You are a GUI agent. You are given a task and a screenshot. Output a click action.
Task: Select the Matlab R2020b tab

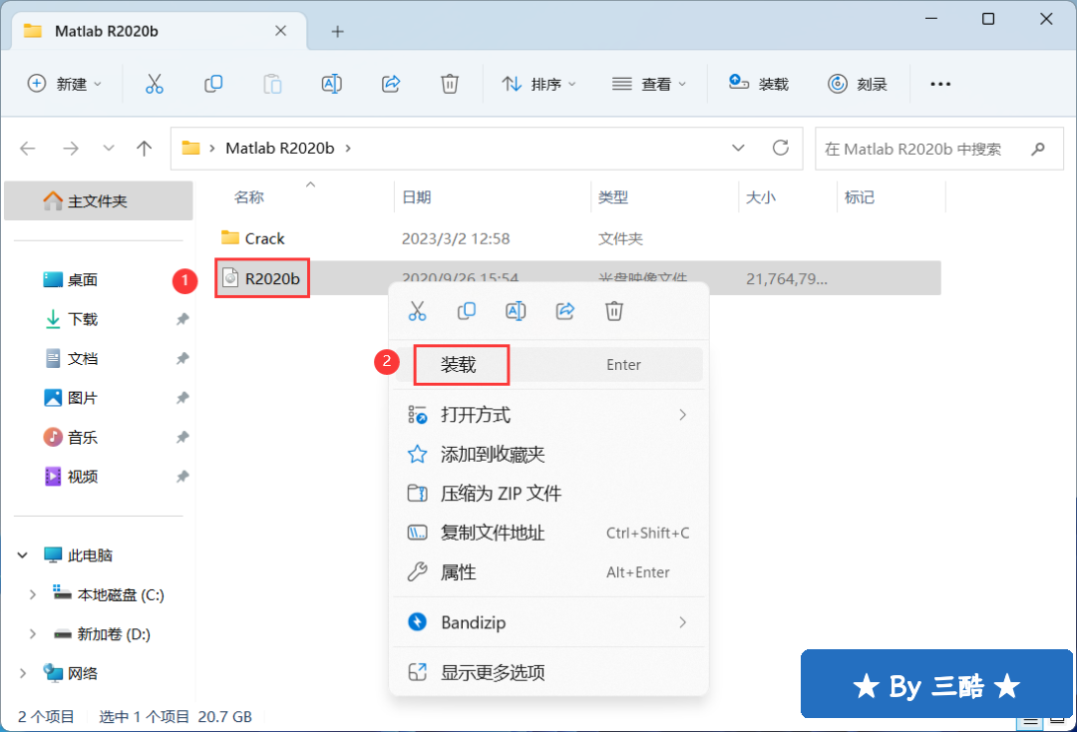(158, 31)
